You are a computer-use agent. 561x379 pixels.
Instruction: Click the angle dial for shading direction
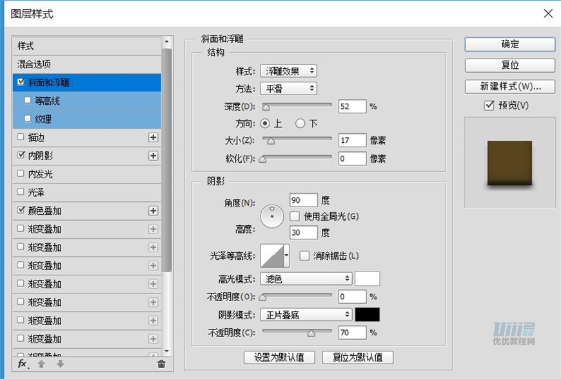tap(272, 216)
